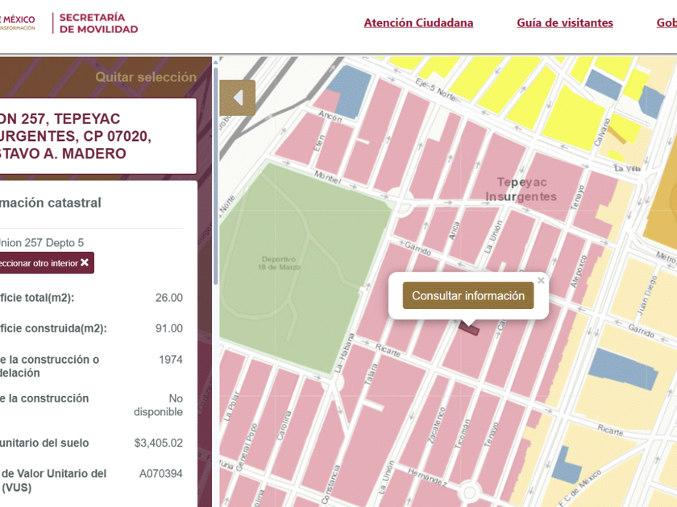The width and height of the screenshot is (677, 507).
Task: Click Consultar información button
Action: tap(468, 296)
